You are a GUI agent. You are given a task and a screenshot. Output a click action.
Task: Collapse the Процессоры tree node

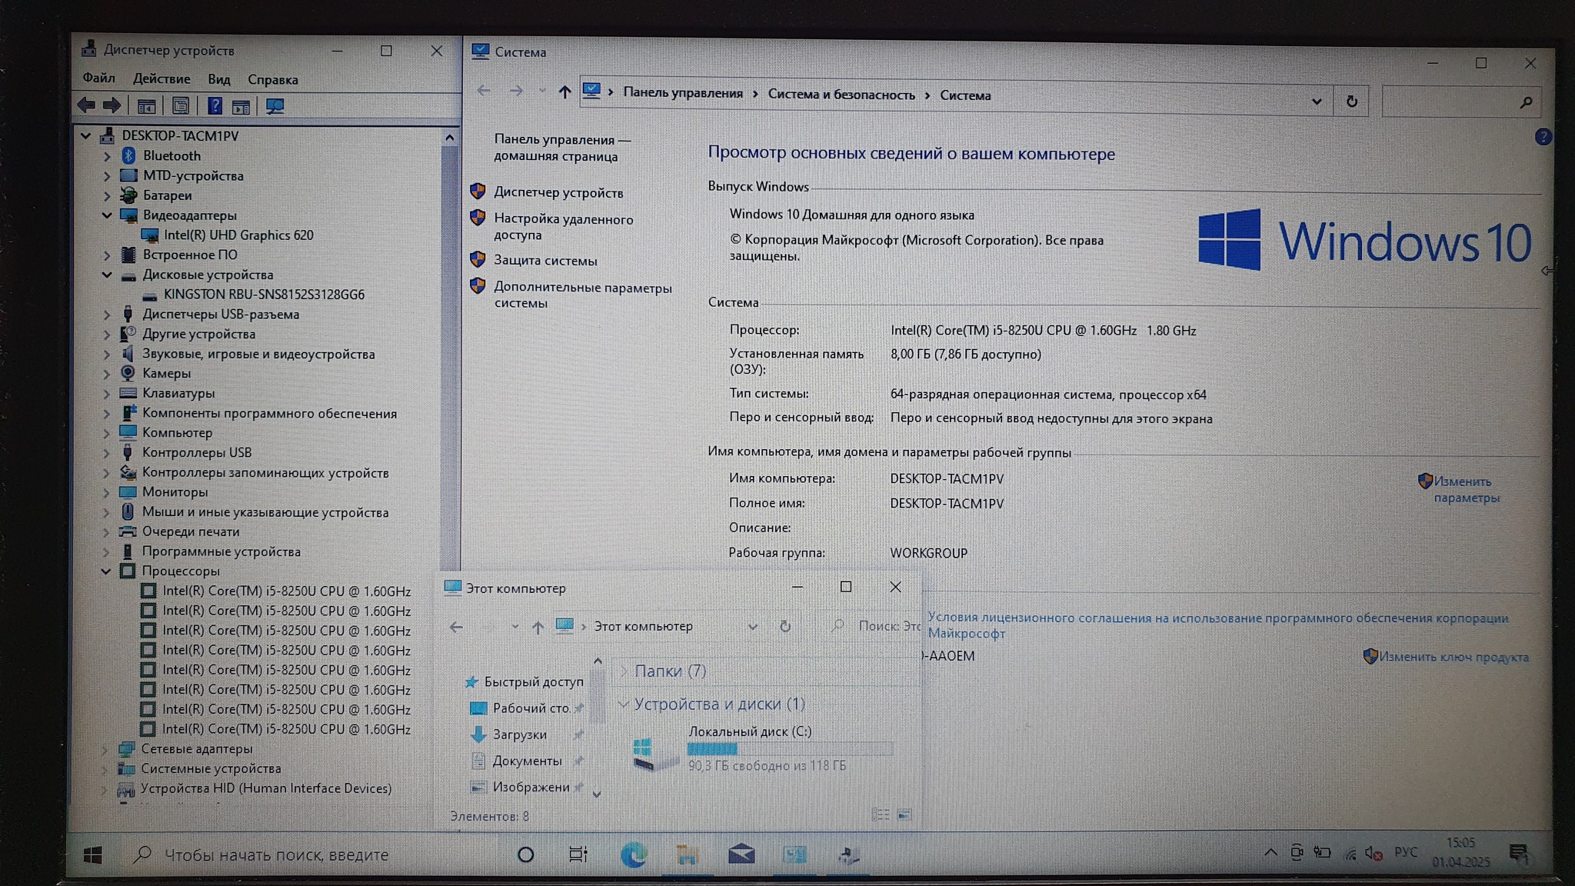[x=106, y=571]
